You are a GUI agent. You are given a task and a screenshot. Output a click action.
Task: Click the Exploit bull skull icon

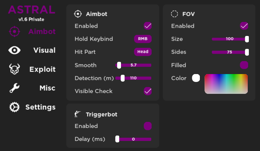pyautogui.click(x=14, y=69)
